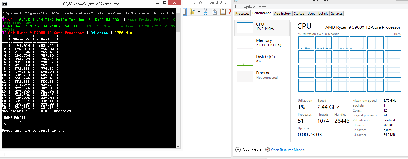Click the Refresh button in Explorer address bar
This screenshot has height=159, width=408.
point(200,2)
